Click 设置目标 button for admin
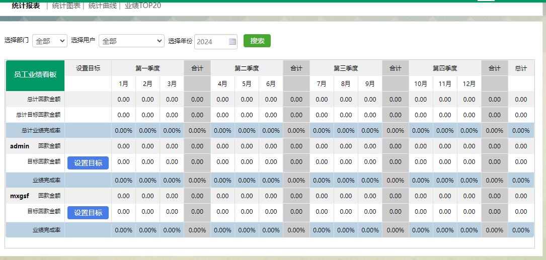This screenshot has height=260, width=546. (88, 163)
